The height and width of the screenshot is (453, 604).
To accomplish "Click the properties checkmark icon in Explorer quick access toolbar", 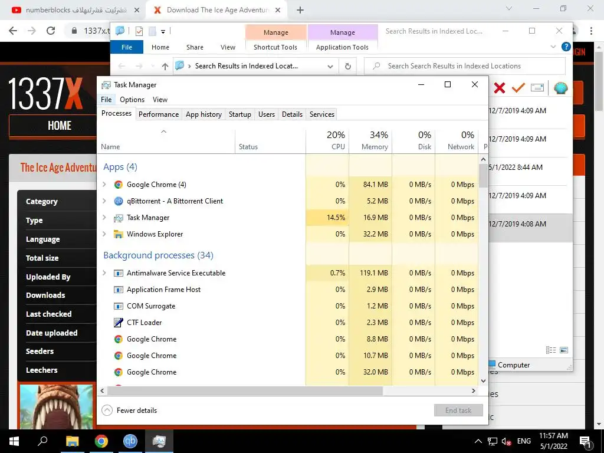I will point(139,31).
